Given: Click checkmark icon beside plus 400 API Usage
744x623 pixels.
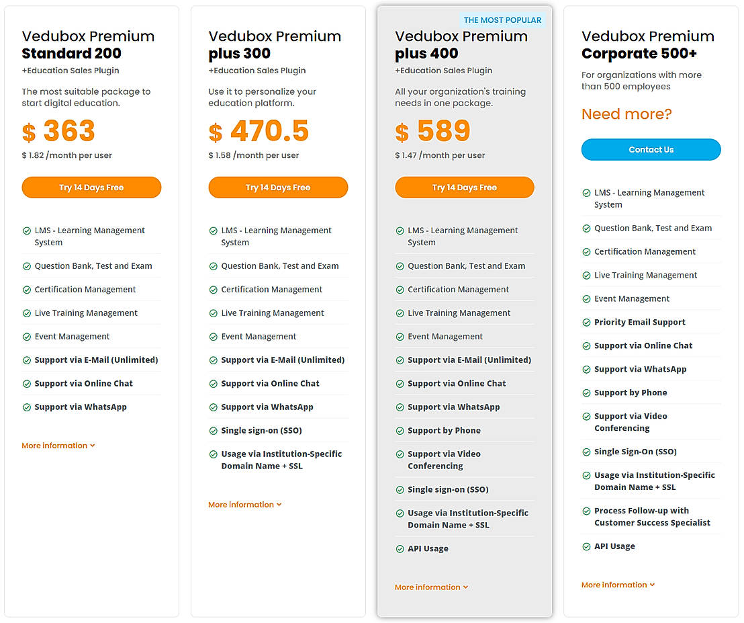Looking at the screenshot, I should point(400,549).
